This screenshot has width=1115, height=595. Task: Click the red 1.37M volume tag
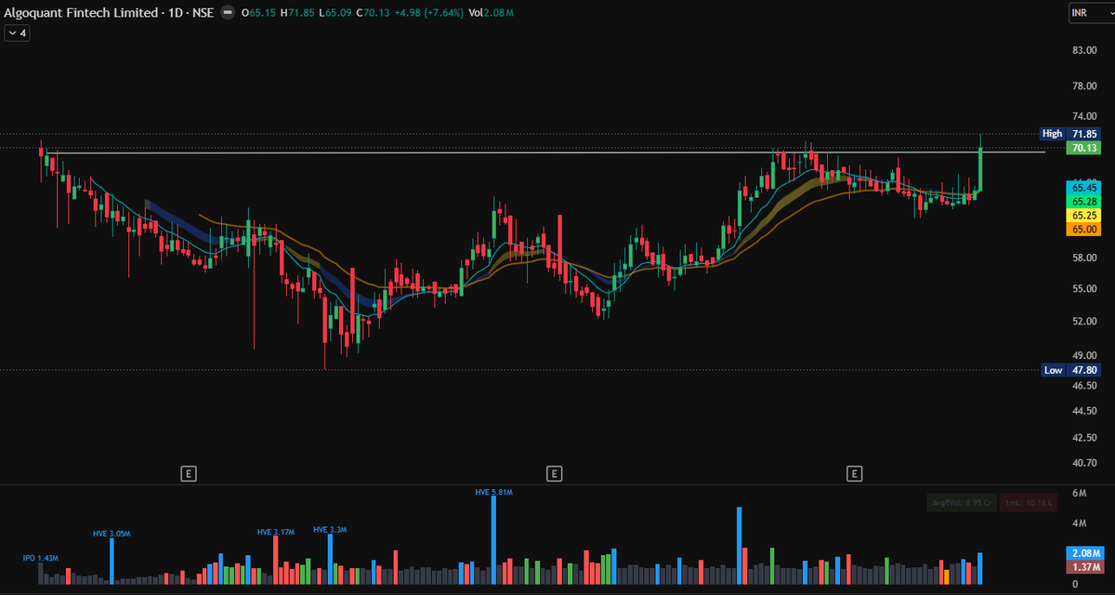[1083, 567]
